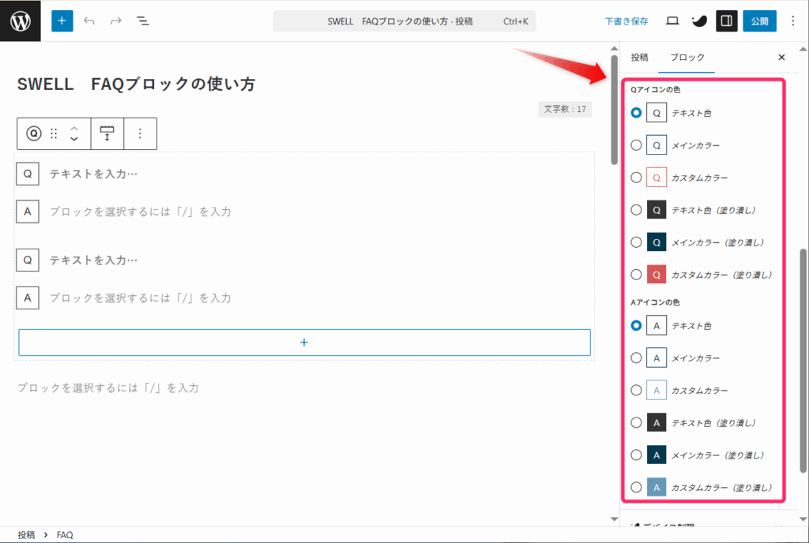Screen dimensions: 809x543
Task: Select メインカラー for Q icon color
Action: click(637, 145)
